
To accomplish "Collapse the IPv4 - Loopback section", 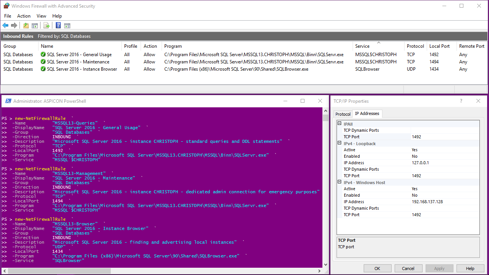I will [339, 143].
